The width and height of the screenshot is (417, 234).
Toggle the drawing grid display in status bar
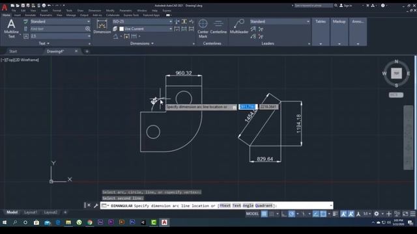coord(264,214)
